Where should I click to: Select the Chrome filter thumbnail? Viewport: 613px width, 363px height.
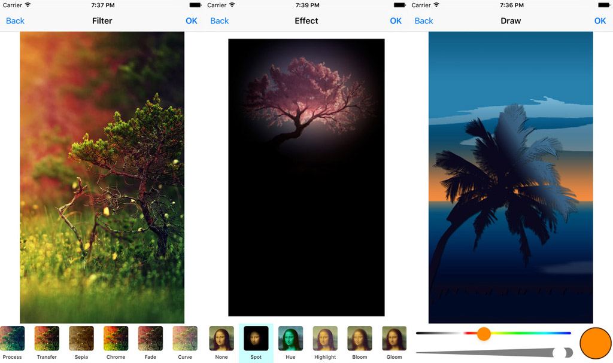116,338
